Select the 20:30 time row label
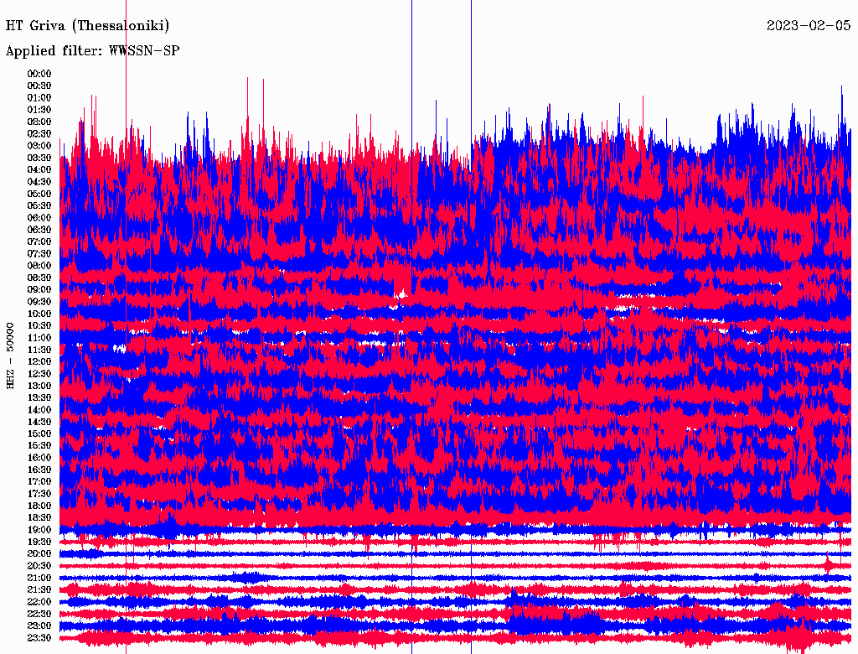The image size is (858, 654). pyautogui.click(x=39, y=566)
